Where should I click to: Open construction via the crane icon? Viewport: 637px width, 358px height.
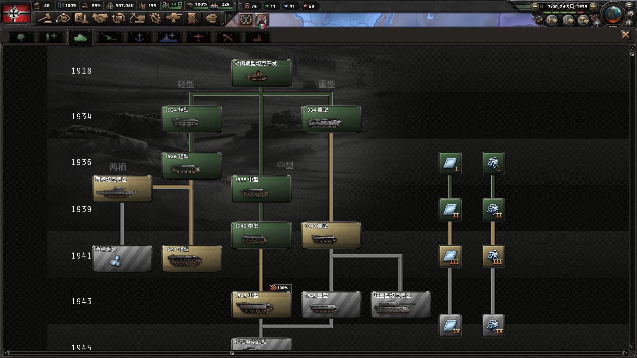tap(137, 18)
